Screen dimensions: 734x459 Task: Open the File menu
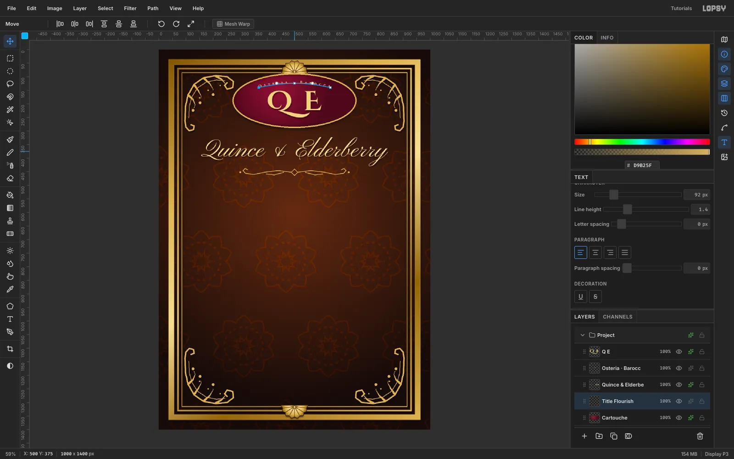11,8
